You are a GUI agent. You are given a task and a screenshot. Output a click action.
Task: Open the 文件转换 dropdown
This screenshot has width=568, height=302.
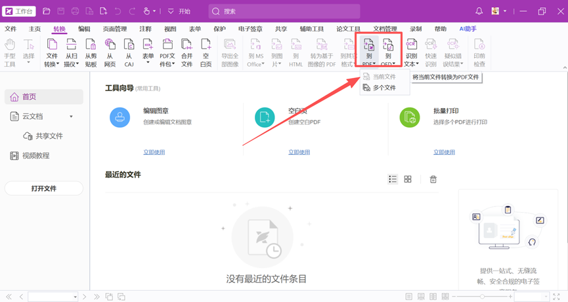51,64
